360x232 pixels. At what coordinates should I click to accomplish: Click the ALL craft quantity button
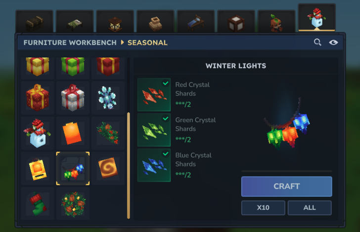point(310,208)
